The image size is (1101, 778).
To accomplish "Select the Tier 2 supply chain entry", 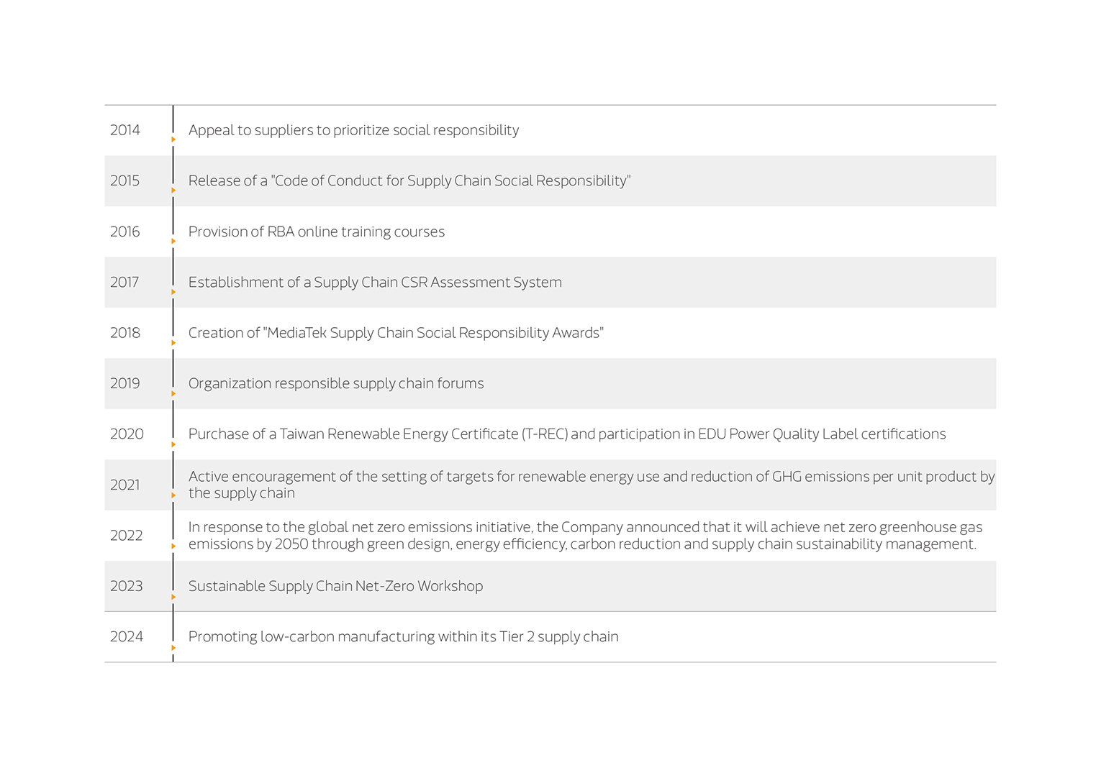I will 403,637.
